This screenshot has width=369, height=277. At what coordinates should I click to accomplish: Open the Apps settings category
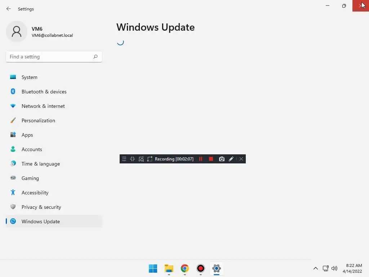click(x=54, y=135)
